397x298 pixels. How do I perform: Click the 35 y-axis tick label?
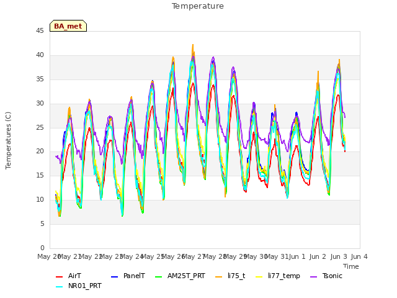pyautogui.click(x=40, y=79)
